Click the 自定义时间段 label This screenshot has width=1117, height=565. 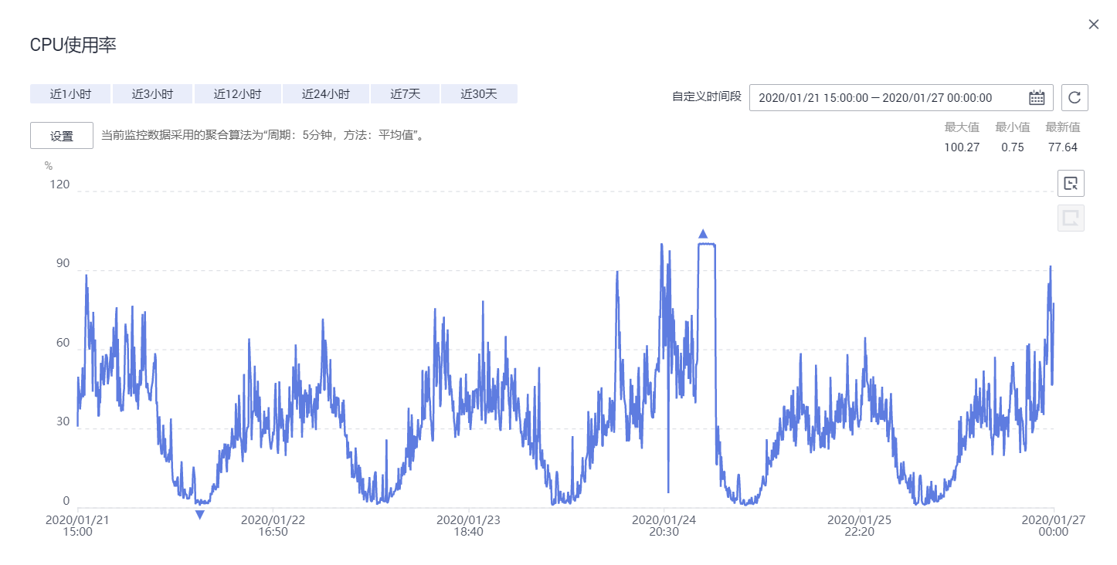pyautogui.click(x=707, y=97)
